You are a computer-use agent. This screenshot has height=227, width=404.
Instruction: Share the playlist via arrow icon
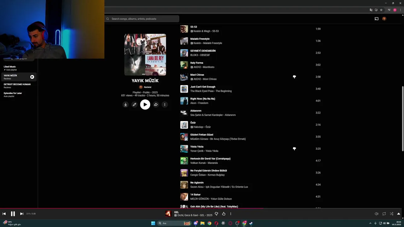tap(156, 105)
